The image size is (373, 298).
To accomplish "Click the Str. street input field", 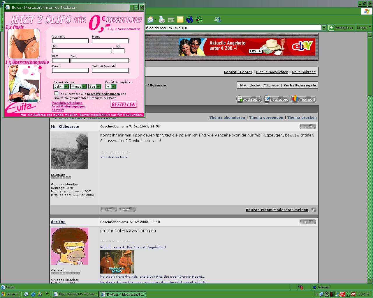I will pyautogui.click(x=82, y=51).
